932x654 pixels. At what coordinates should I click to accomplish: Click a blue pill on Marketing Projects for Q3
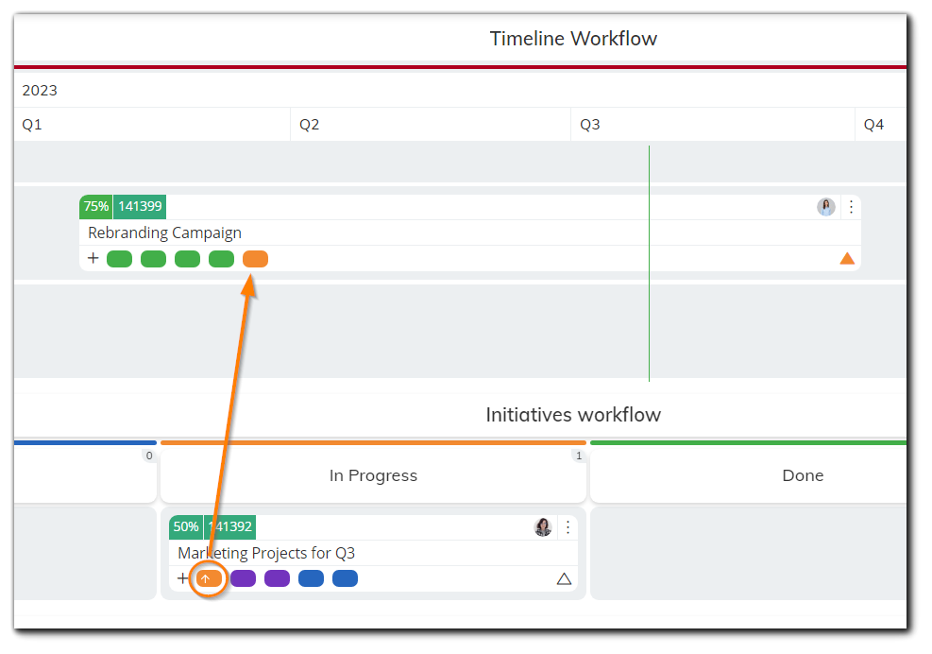point(311,577)
